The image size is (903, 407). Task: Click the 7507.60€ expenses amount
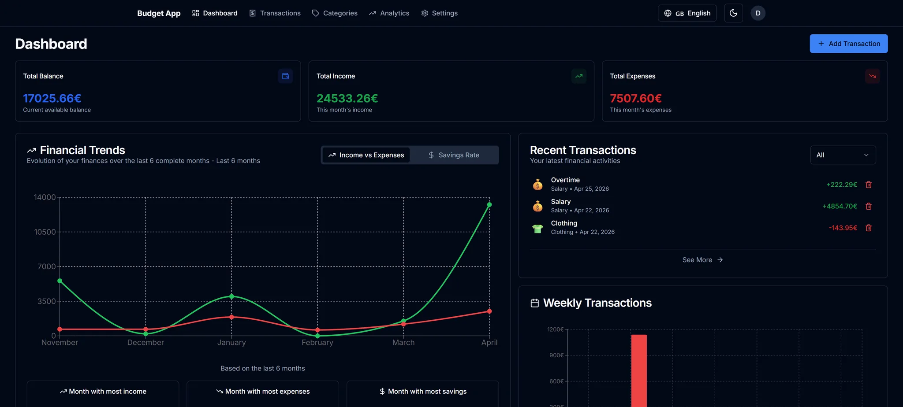[636, 98]
